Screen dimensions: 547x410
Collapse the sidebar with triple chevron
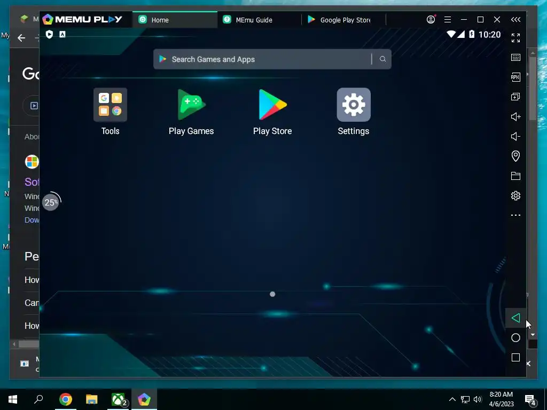[x=515, y=20]
